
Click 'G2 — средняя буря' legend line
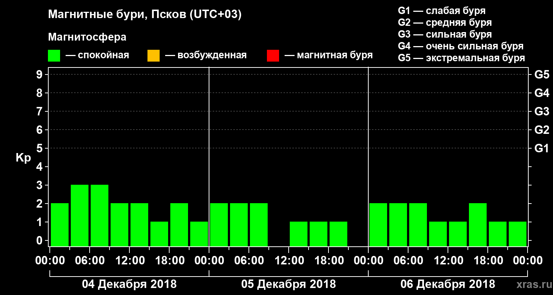[x=445, y=22]
